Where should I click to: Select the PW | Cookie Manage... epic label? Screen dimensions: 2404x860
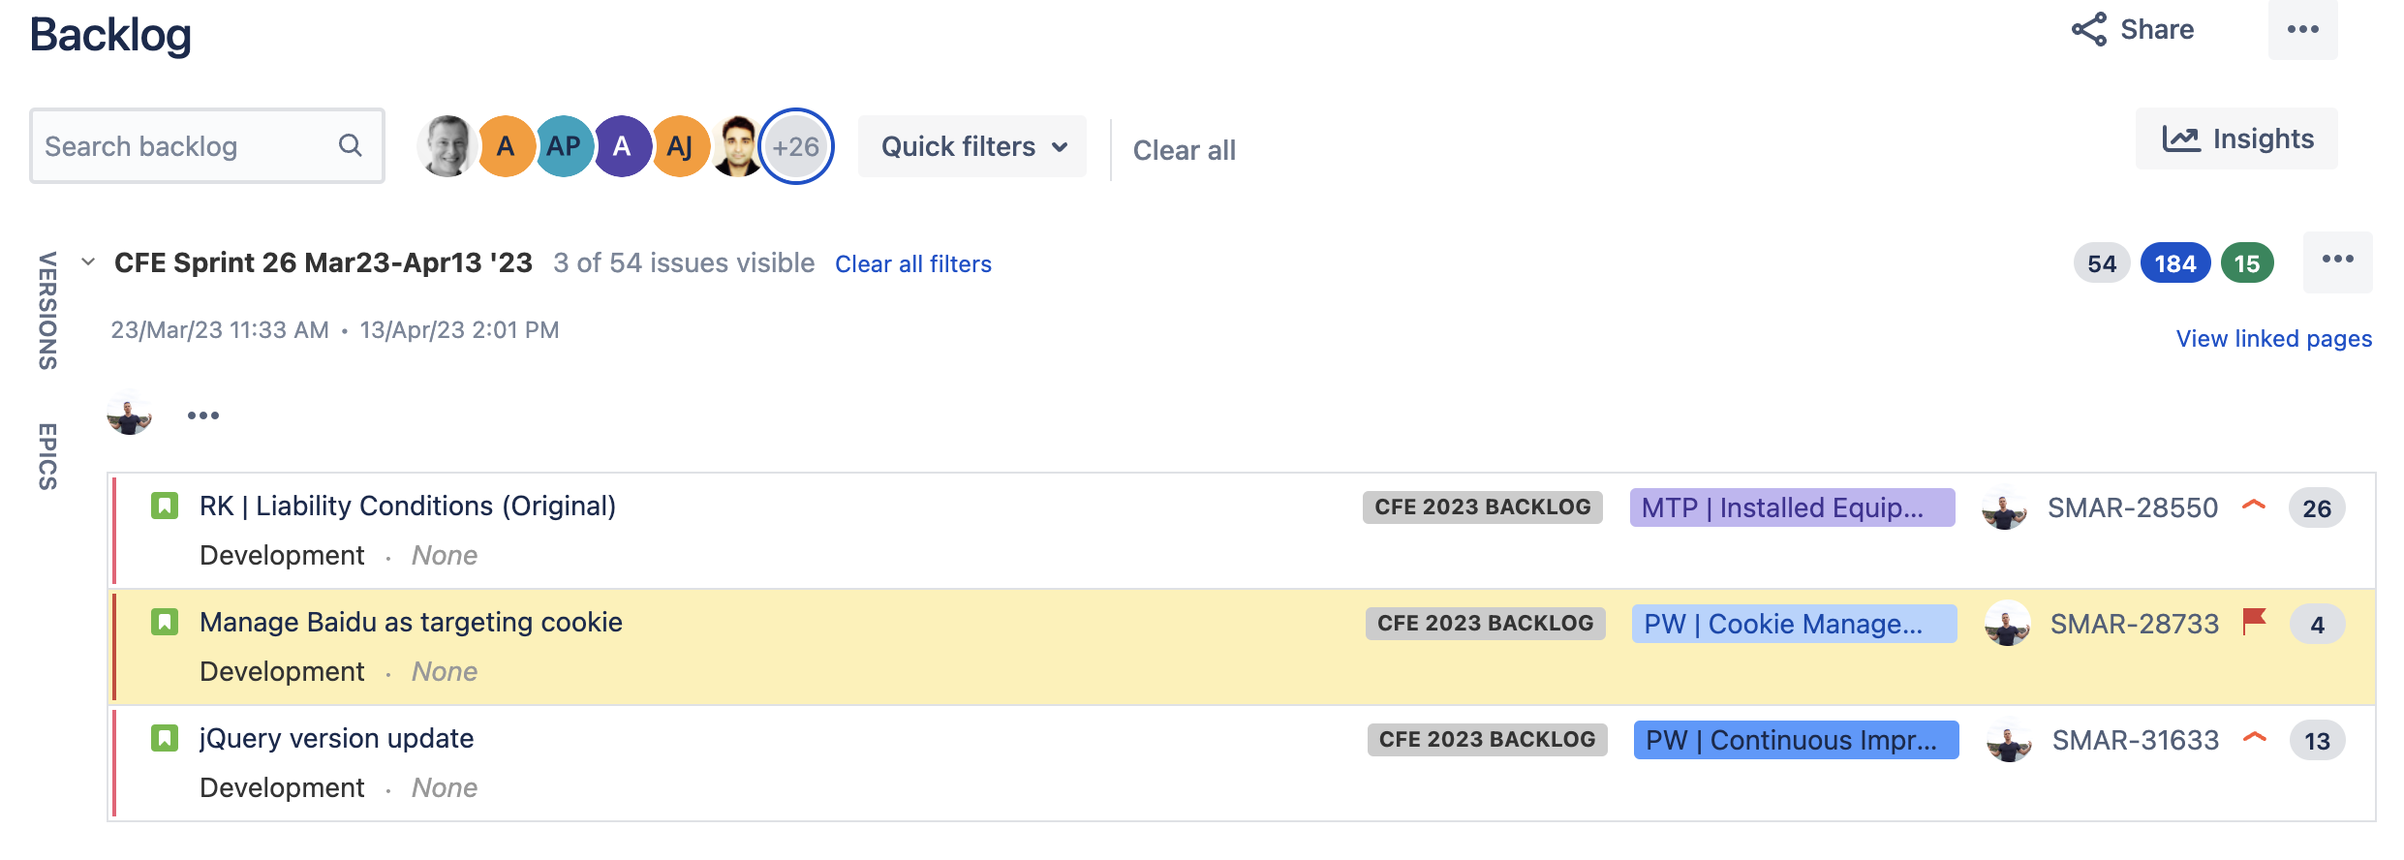(x=1794, y=624)
